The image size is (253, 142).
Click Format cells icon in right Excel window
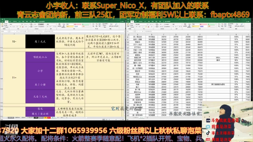pyautogui.click(x=225, y=25)
